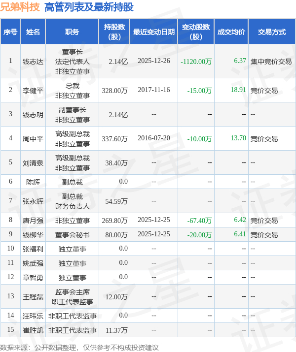Click the 董事会秘书 position cell
Viewport: 296px width, 352px height.
click(72, 235)
